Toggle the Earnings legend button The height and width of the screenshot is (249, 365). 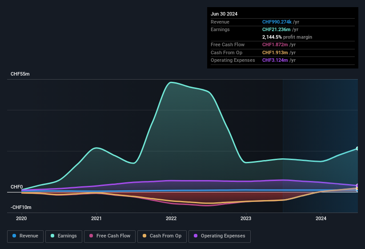click(x=64, y=236)
